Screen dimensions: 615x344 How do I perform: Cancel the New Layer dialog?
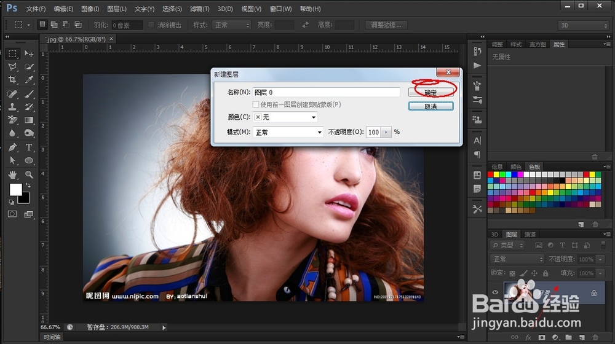(430, 106)
